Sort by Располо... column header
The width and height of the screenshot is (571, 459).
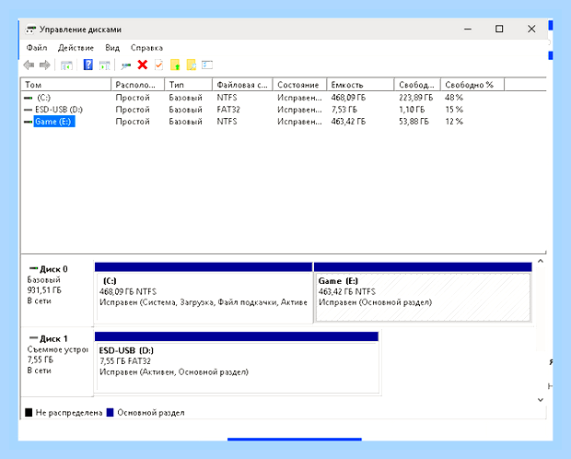pyautogui.click(x=137, y=85)
